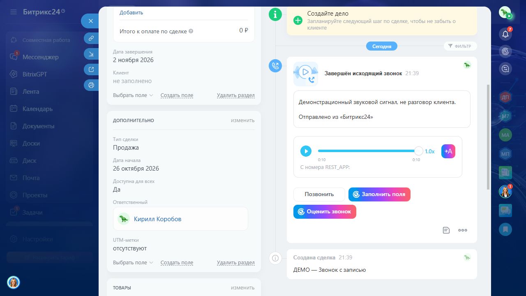This screenshot has width=526, height=296.
Task: Open Мессенджер in the left menu
Action: [x=41, y=57]
